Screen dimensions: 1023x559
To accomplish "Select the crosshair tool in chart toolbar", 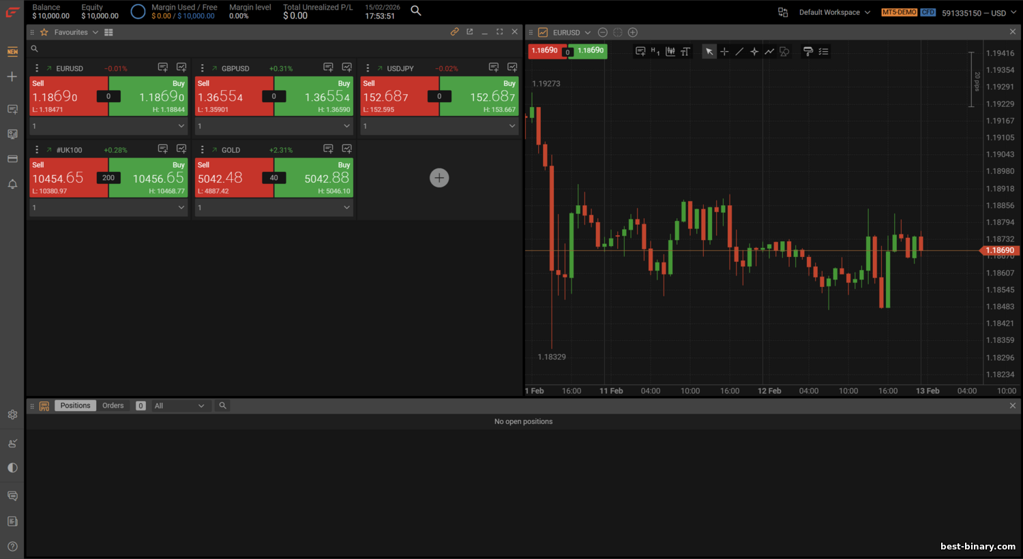I will tap(724, 51).
